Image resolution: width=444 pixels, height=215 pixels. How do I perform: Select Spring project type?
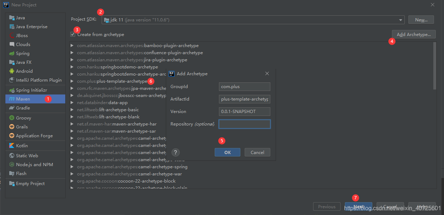point(35,53)
